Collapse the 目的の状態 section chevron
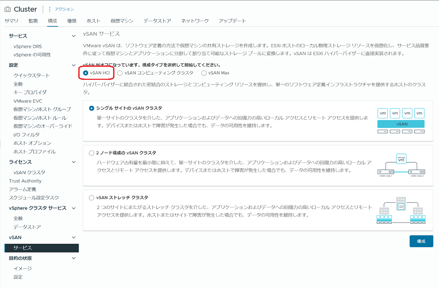The width and height of the screenshot is (439, 288). coord(74,258)
